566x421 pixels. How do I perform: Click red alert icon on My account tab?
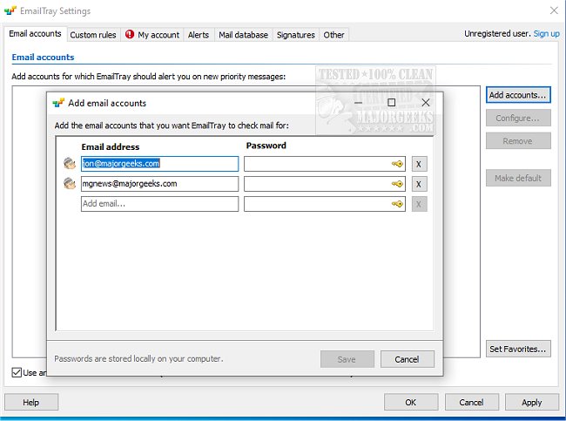pyautogui.click(x=130, y=34)
